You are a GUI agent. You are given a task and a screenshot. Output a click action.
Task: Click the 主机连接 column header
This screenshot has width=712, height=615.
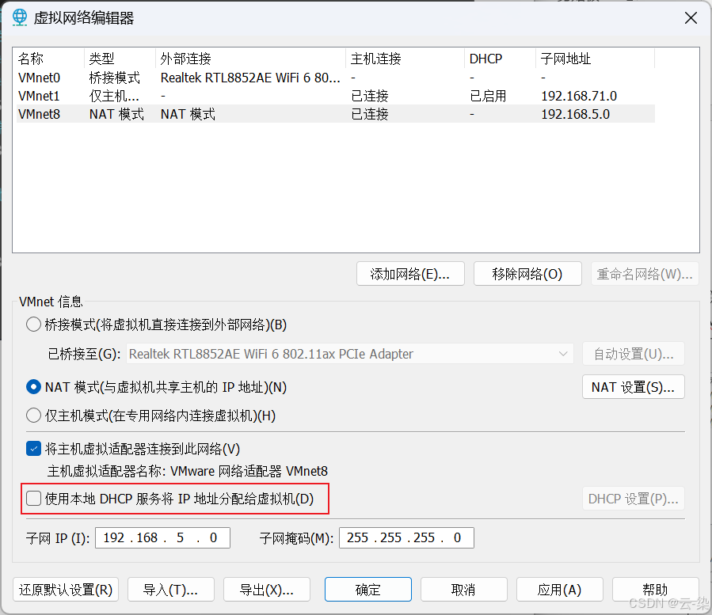point(405,59)
